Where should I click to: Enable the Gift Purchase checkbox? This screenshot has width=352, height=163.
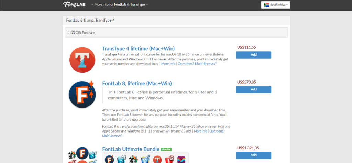tap(69, 33)
